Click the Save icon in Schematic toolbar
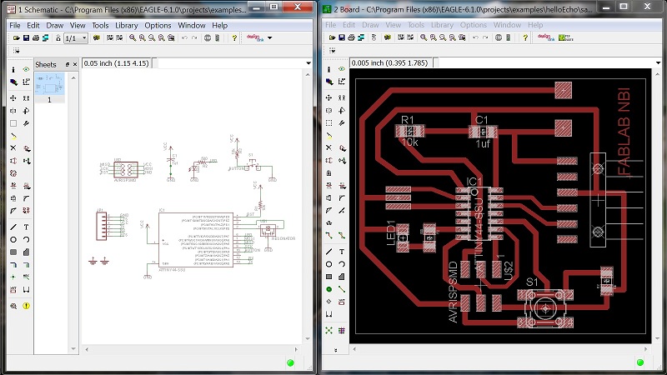 (x=27, y=38)
